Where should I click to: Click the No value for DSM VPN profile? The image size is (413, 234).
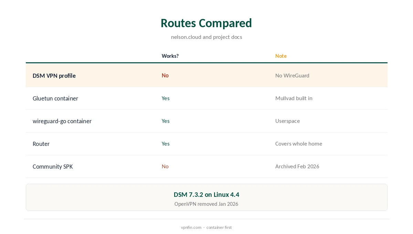[165, 75]
